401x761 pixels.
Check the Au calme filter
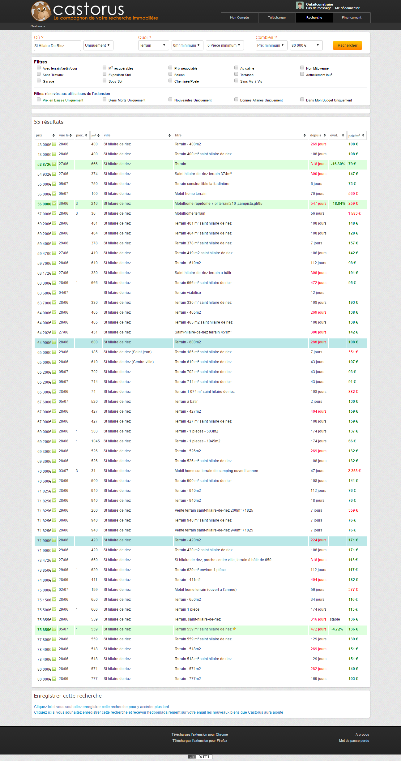tap(236, 67)
